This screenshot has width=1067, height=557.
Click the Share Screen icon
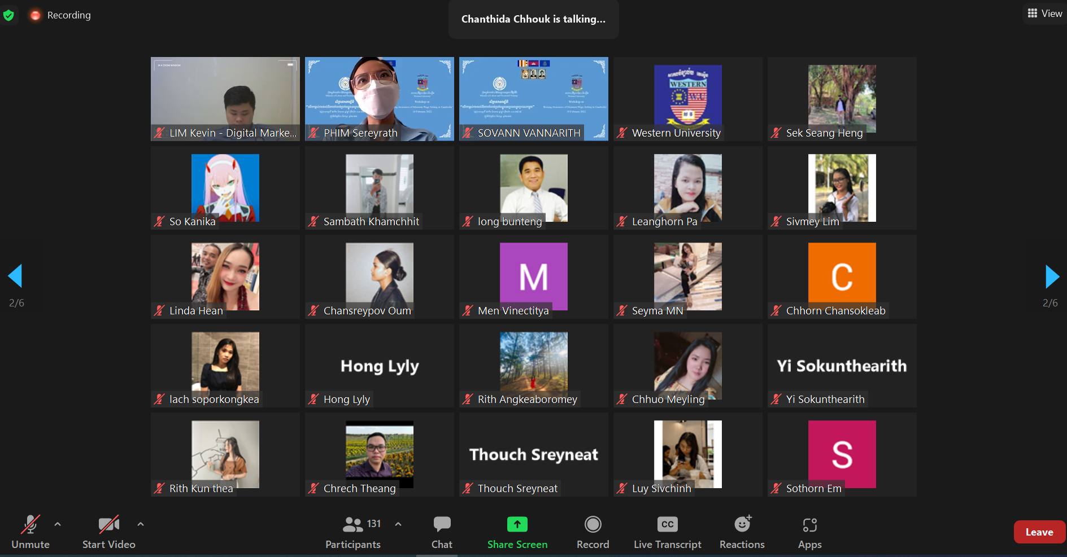coord(517,525)
